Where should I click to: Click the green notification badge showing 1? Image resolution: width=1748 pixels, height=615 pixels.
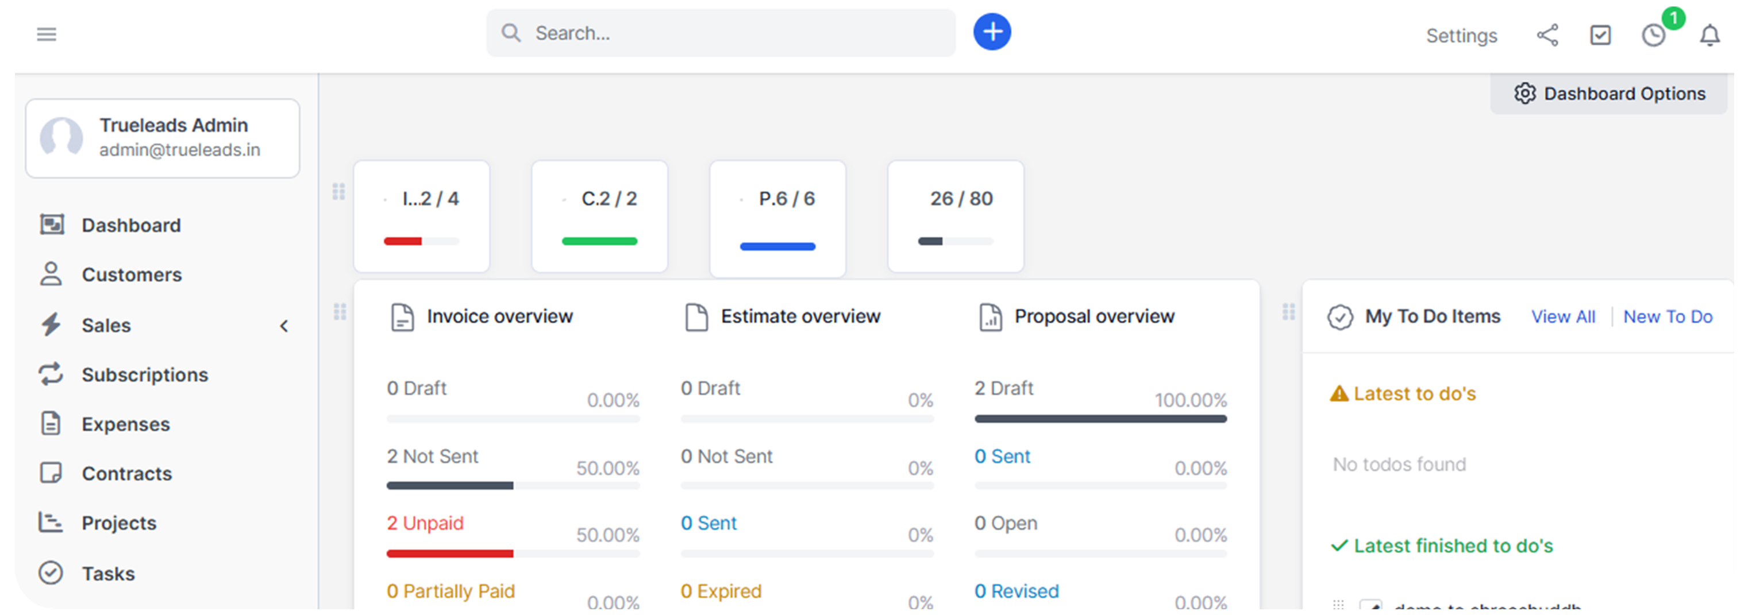click(1673, 18)
